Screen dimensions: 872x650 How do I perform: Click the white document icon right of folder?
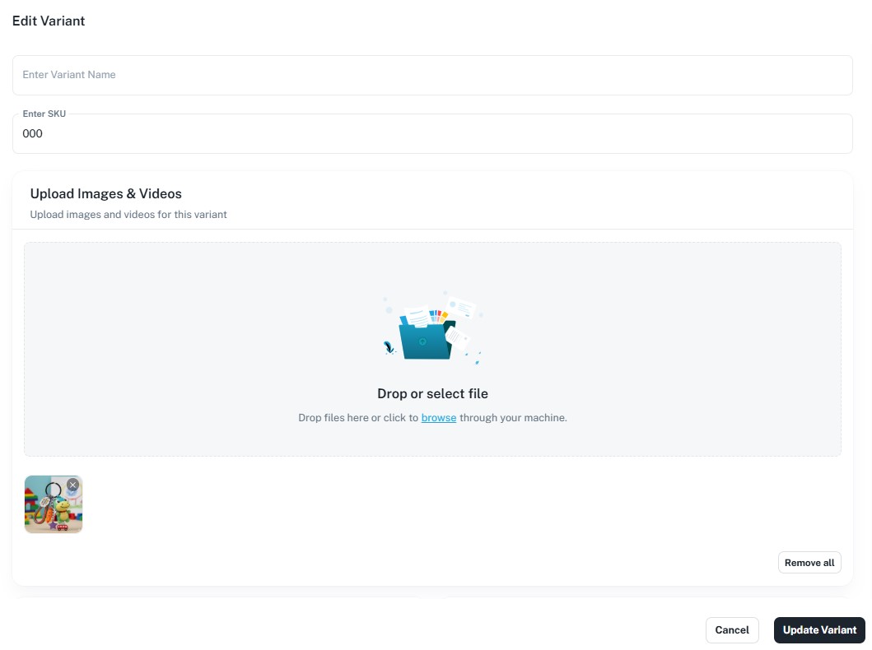[x=456, y=337]
